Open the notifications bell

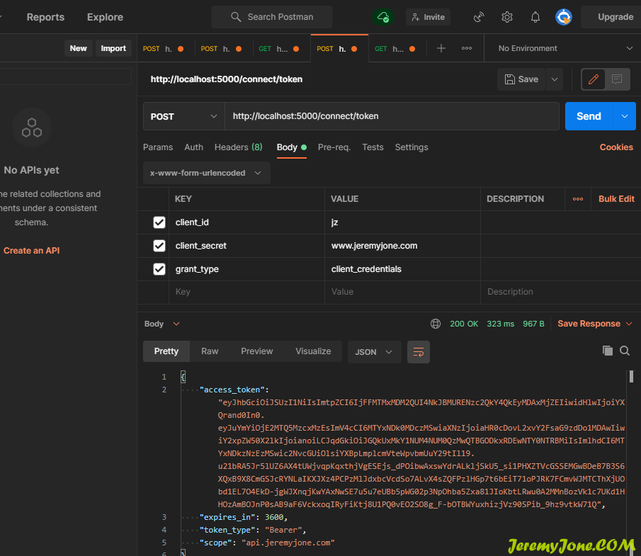[x=535, y=17]
